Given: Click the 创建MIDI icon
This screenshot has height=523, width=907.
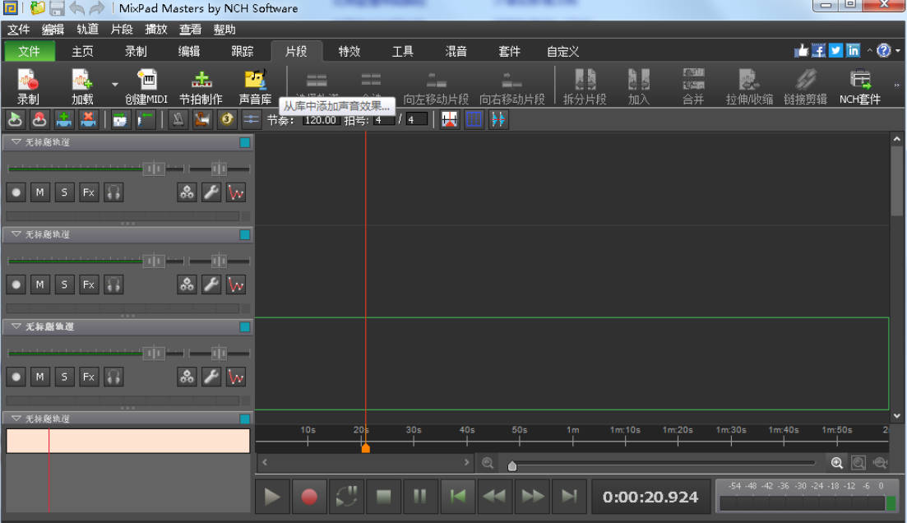Looking at the screenshot, I should tap(146, 86).
